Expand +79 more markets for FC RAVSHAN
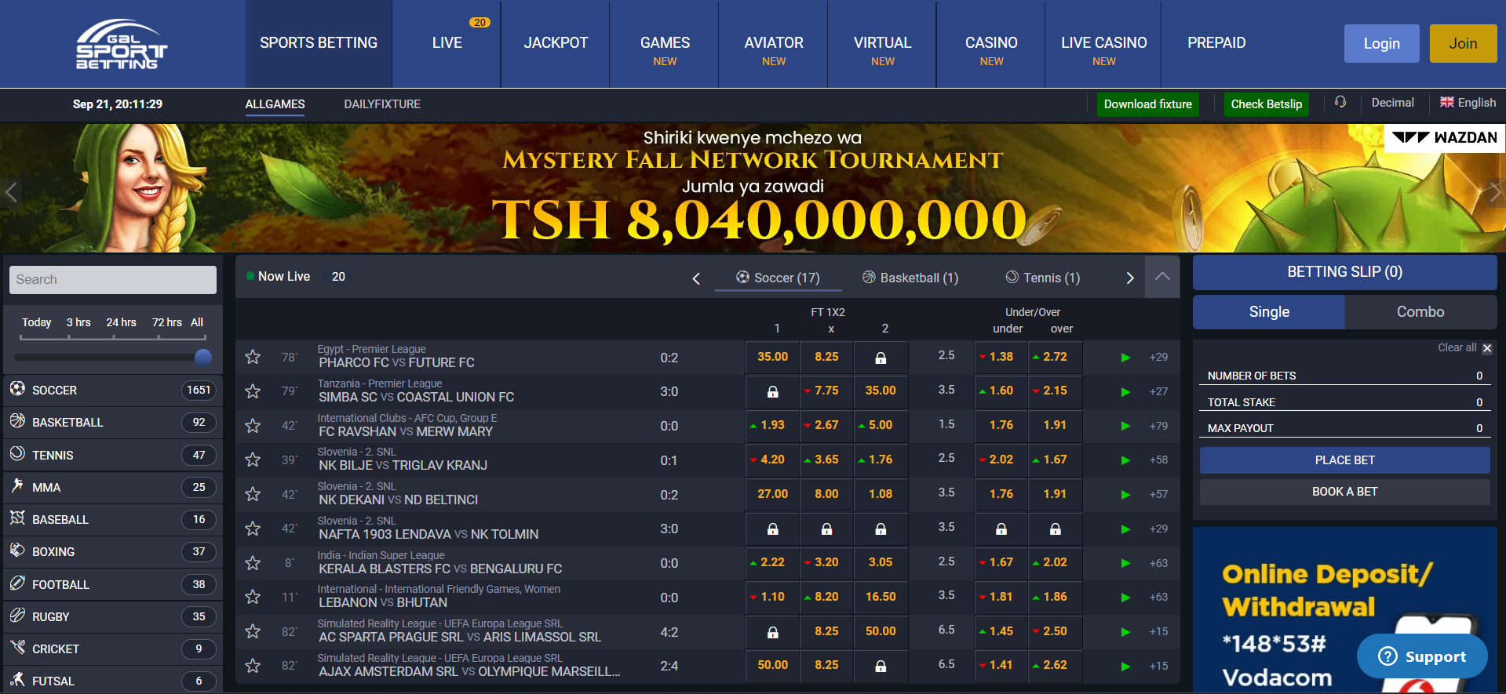Viewport: 1506px width, 694px height. pos(1158,426)
